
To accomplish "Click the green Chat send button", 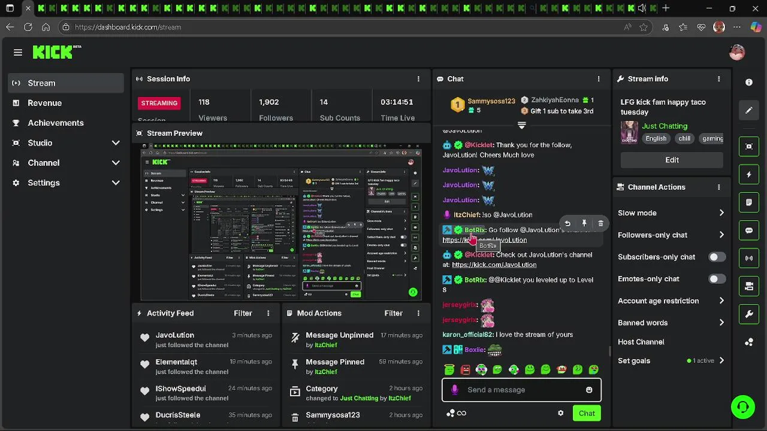I will click(587, 413).
